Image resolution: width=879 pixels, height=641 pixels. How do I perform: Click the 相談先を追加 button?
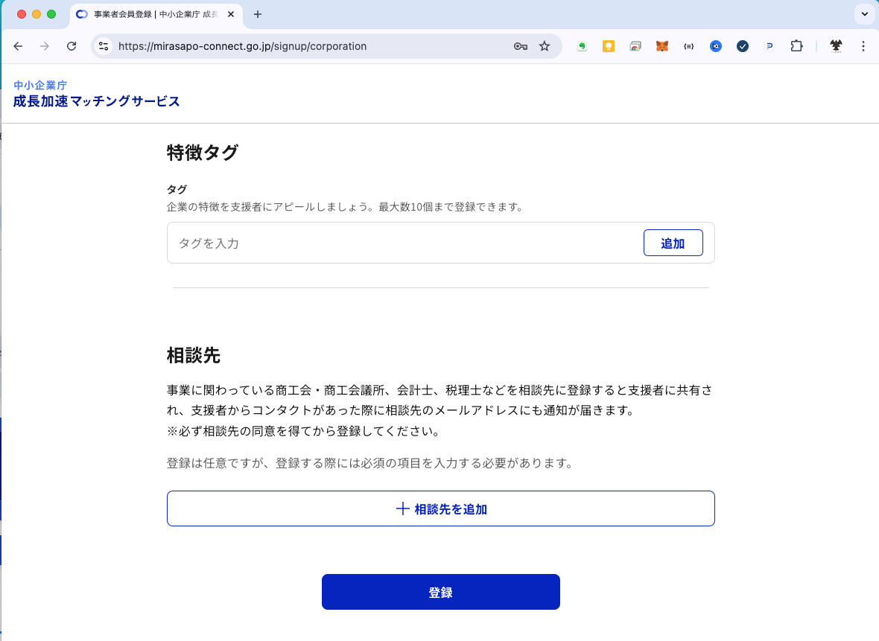440,509
